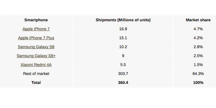The image size is (216, 108).
Task: Select the Shipments (Millions of units) header
Action: click(x=123, y=20)
